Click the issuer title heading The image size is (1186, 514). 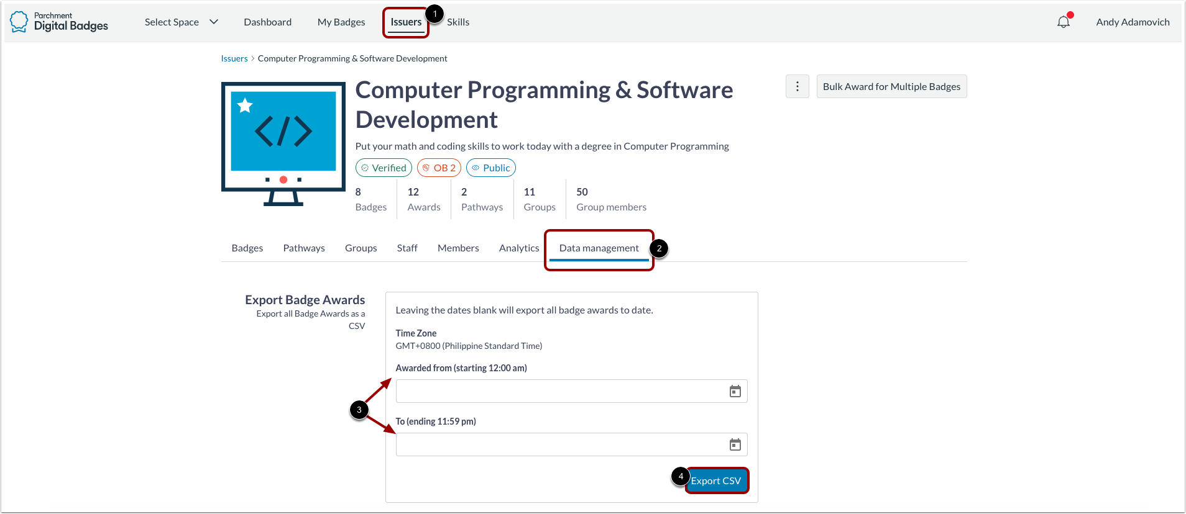point(544,105)
